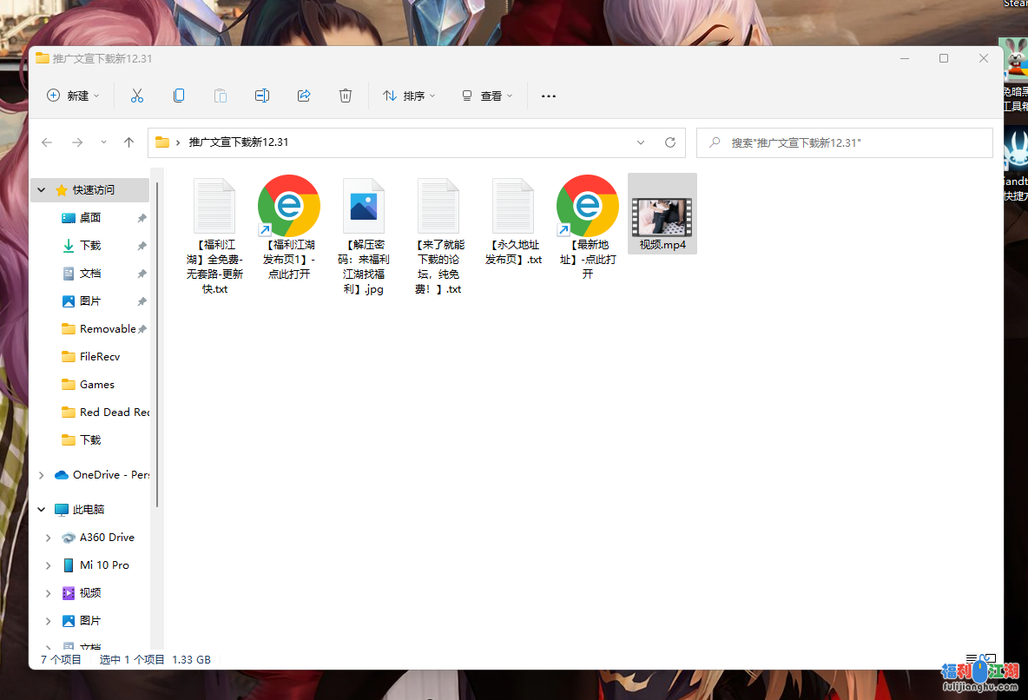Click the Delete trash can icon

point(346,96)
